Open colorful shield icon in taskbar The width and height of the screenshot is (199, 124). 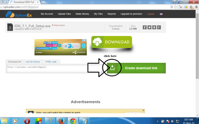[x=39, y=121]
